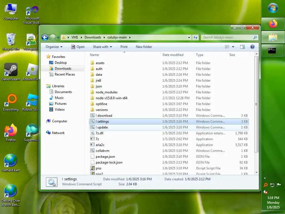The width and height of the screenshot is (285, 214).
Task: Click New folder in toolbar
Action: tap(144, 47)
